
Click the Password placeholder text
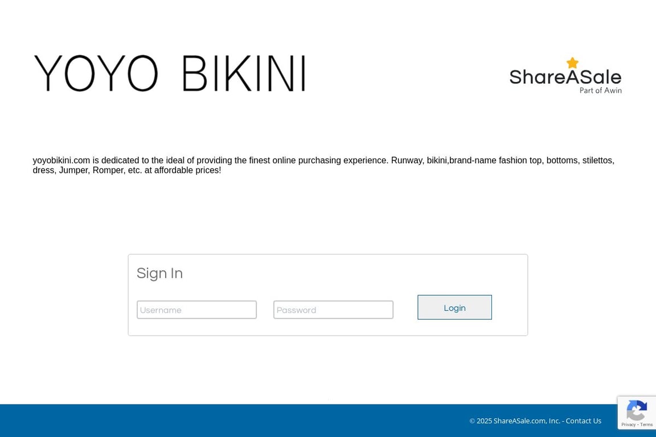[296, 310]
